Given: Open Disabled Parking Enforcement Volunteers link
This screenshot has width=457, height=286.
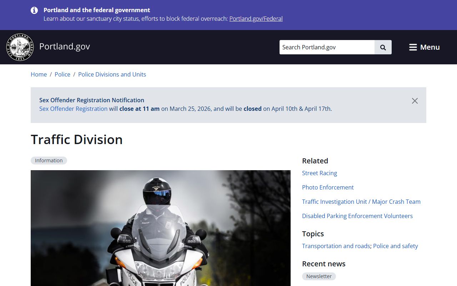Looking at the screenshot, I should (357, 216).
